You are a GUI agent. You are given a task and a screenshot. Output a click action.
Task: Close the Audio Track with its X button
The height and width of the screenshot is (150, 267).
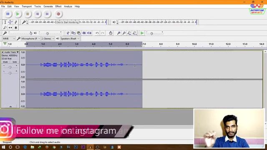pyautogui.click(x=3, y=52)
